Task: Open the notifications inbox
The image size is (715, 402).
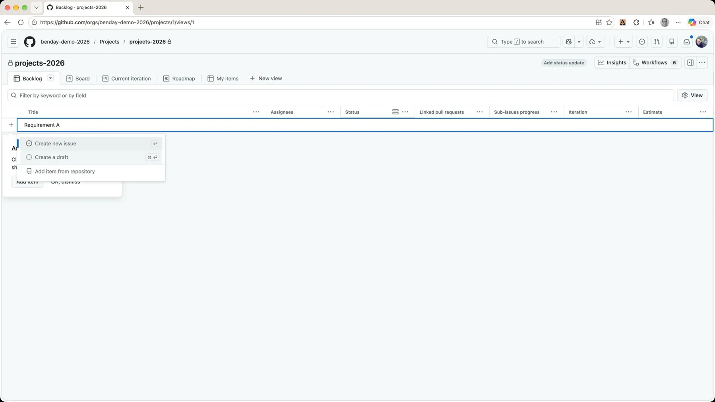Action: 687,42
